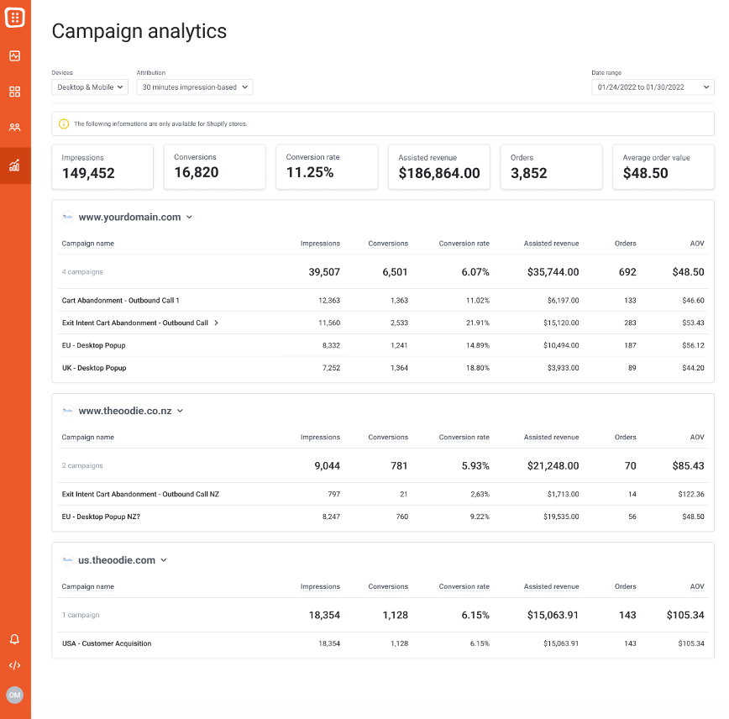The height and width of the screenshot is (719, 729).
Task: Click the yellow info icon in notice
Action: tap(64, 124)
